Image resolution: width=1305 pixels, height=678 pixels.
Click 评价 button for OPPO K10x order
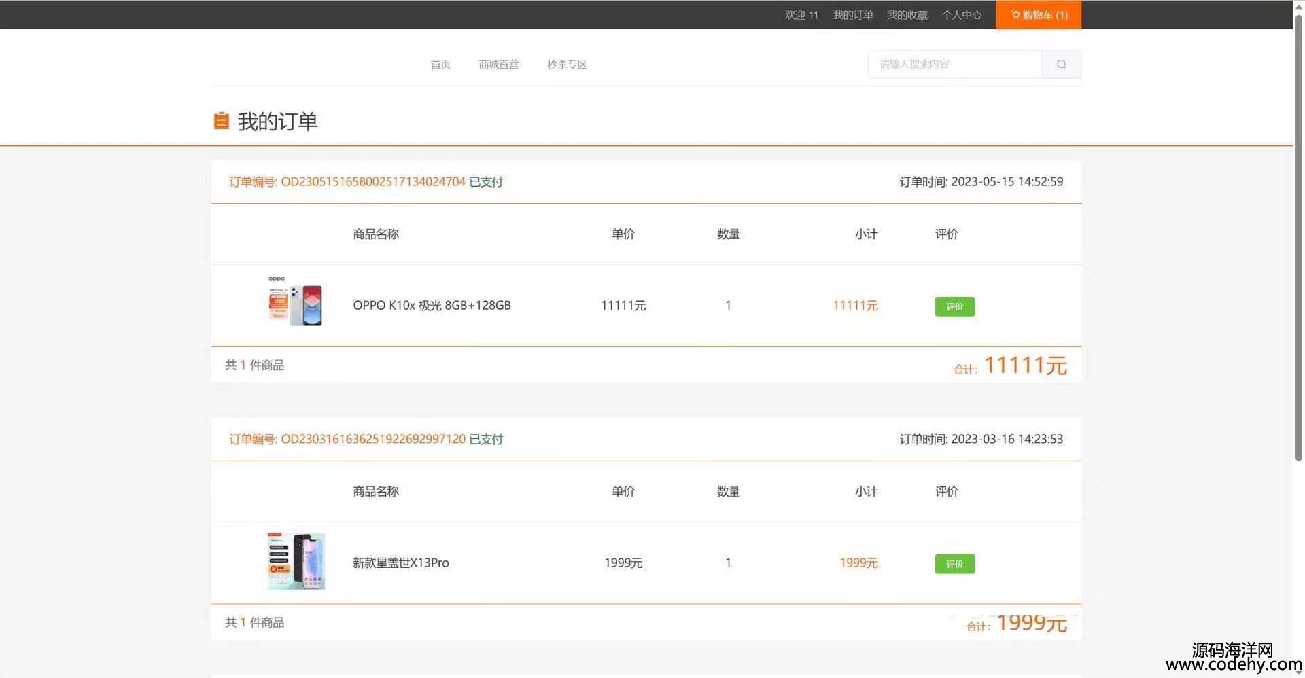point(954,306)
